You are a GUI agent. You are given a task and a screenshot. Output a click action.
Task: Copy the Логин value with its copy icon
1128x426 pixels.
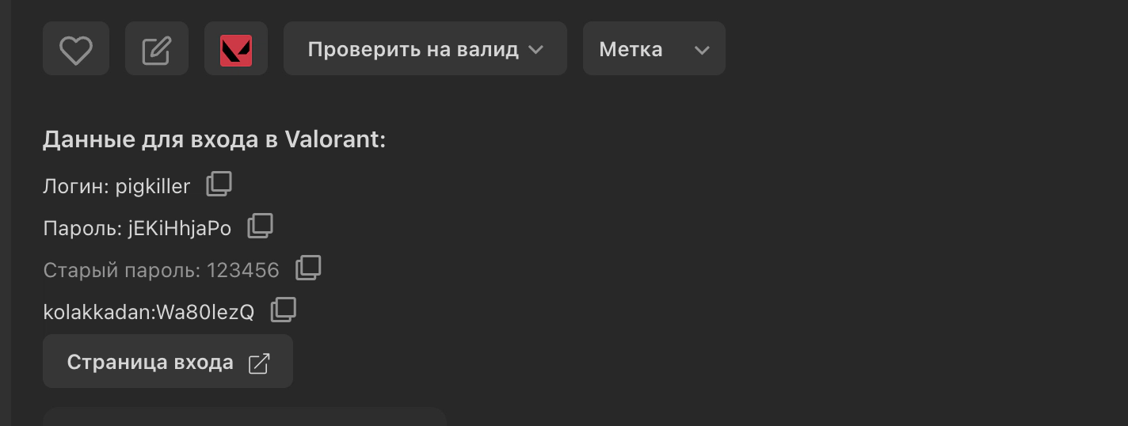pyautogui.click(x=219, y=184)
